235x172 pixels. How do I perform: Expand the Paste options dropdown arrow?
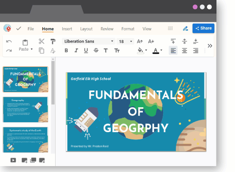click(x=32, y=49)
